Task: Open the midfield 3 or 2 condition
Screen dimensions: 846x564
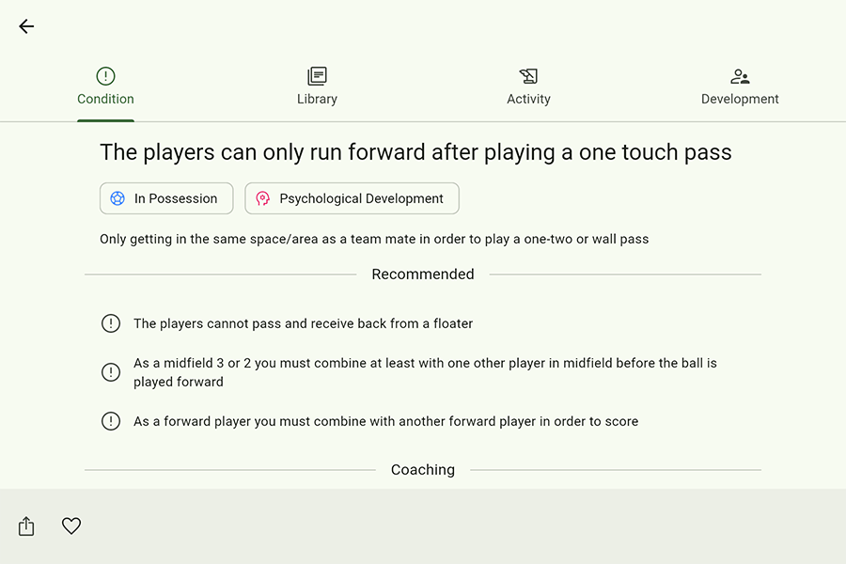Action: 425,372
